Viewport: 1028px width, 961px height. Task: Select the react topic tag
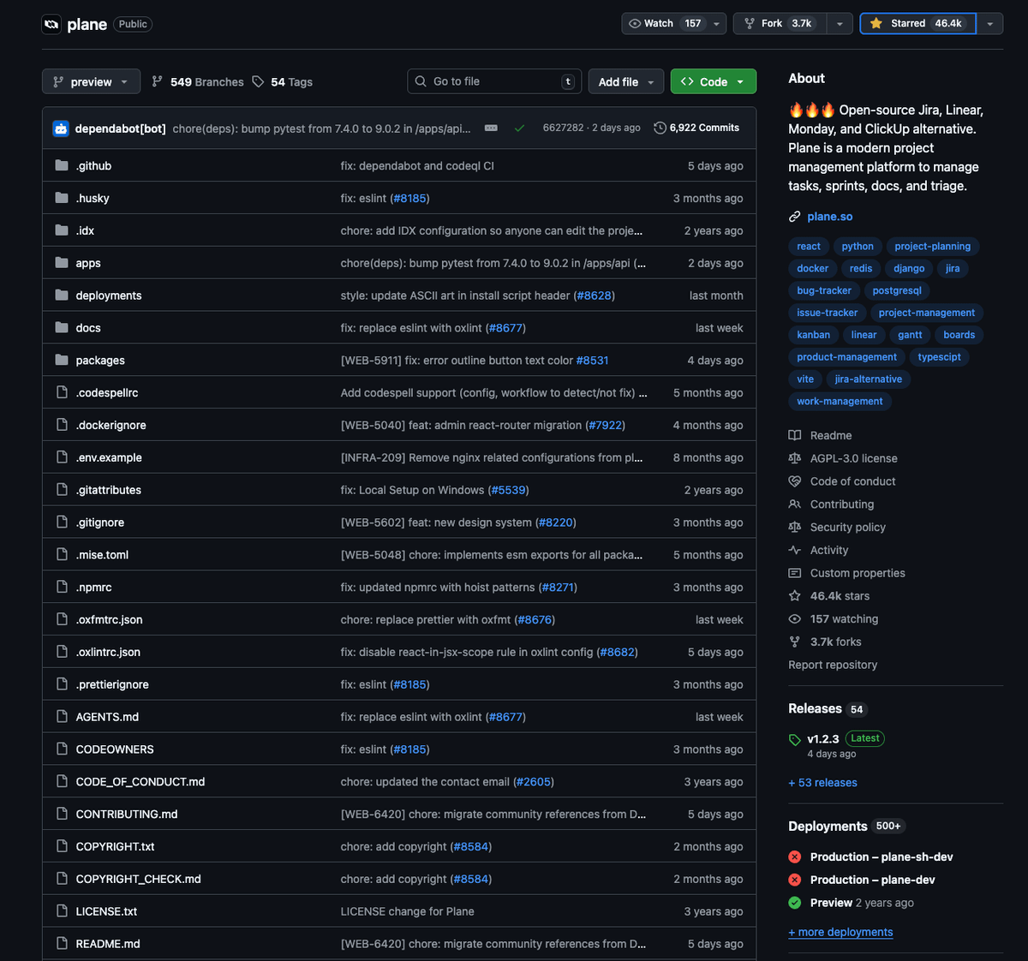(809, 246)
